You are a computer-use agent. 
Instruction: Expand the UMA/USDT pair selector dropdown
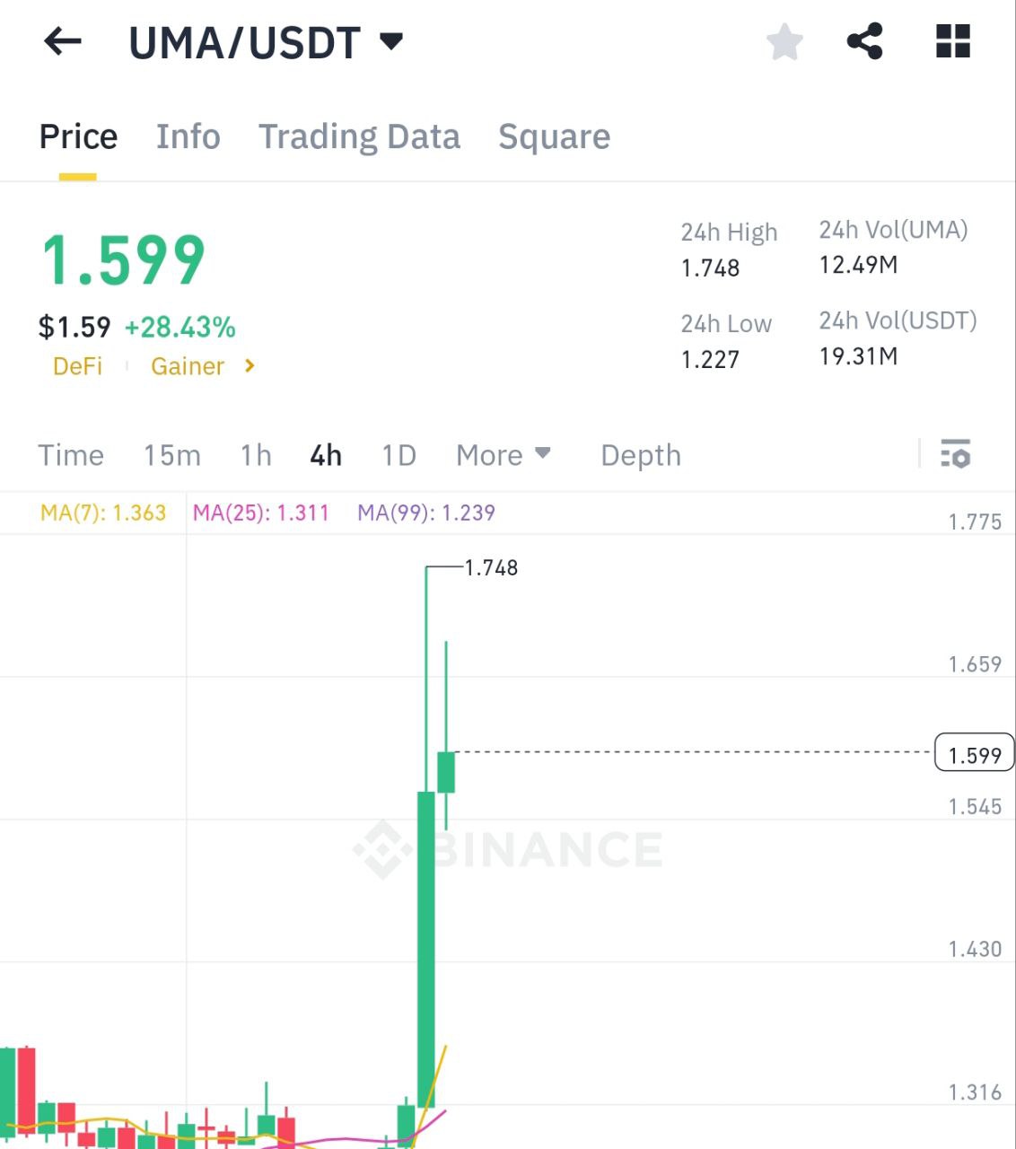click(x=391, y=41)
